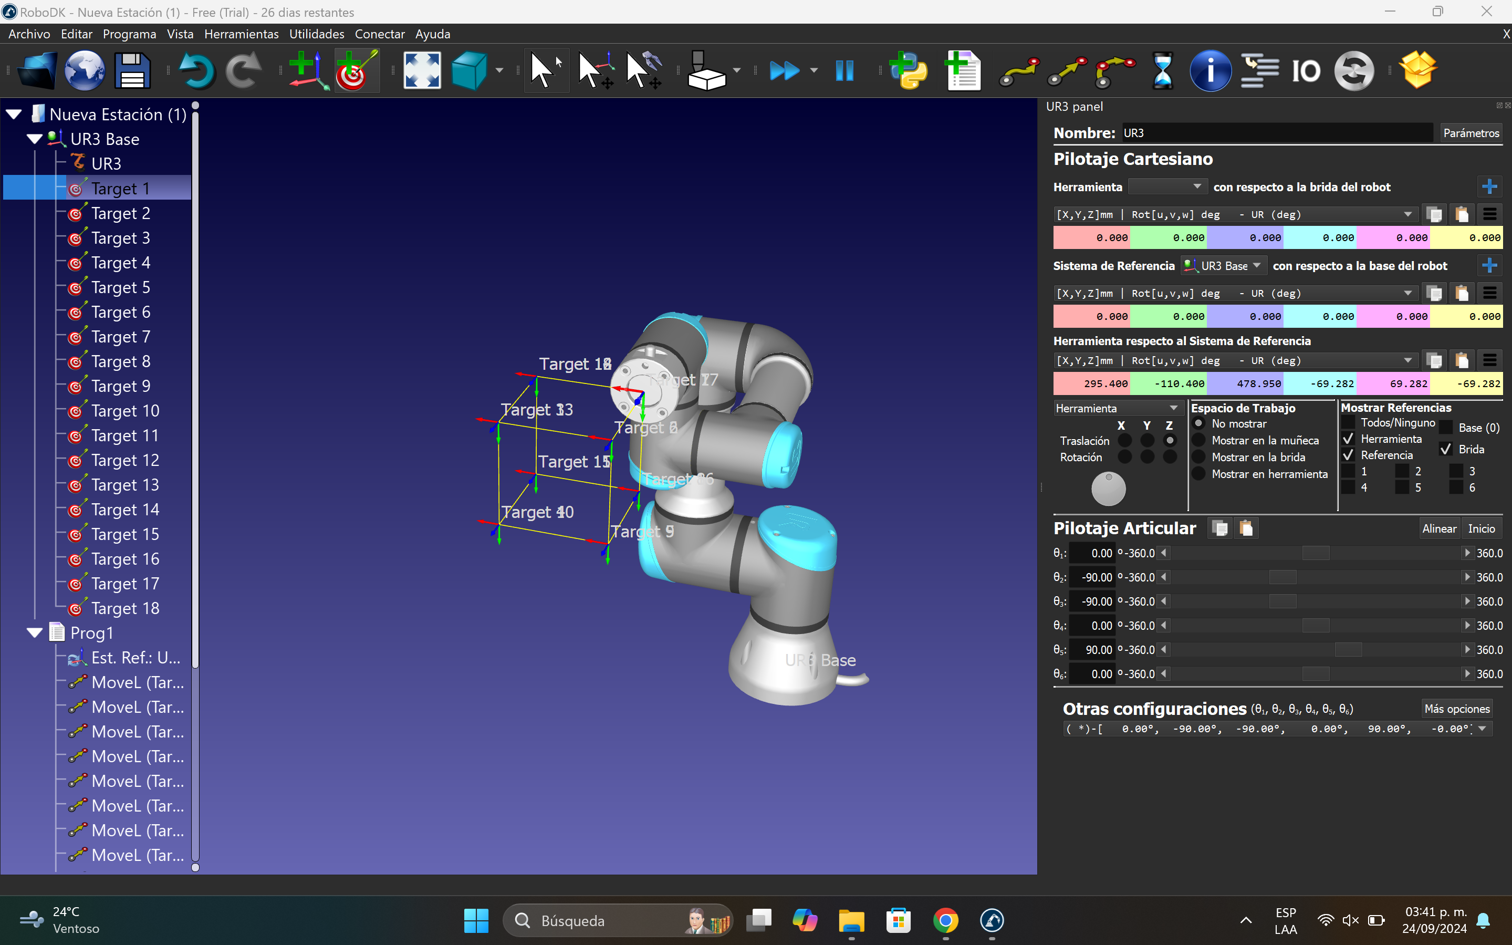Select 'No mostrar' workspace radio button
The image size is (1512, 945).
1198,424
